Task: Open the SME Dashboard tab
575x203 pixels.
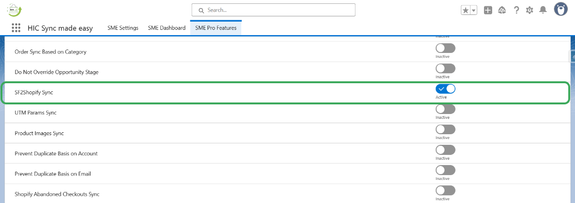Action: coord(167,28)
